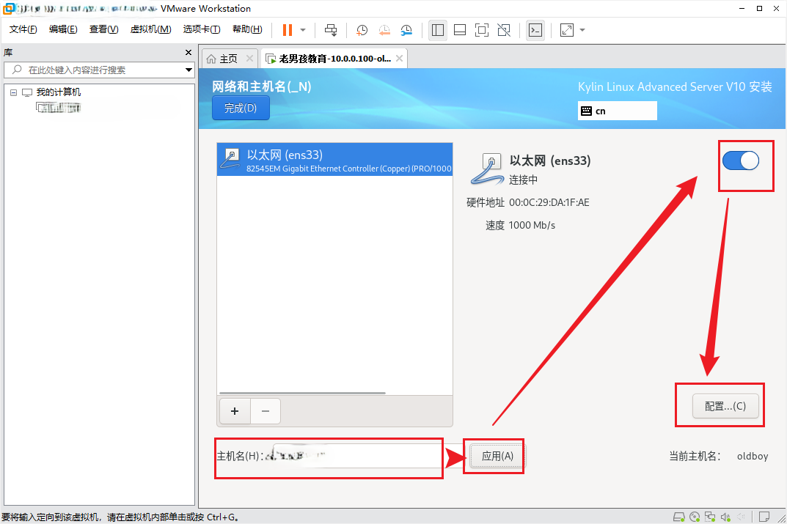
Task: Click the horizontal scrollbar in the device list
Action: 302,393
